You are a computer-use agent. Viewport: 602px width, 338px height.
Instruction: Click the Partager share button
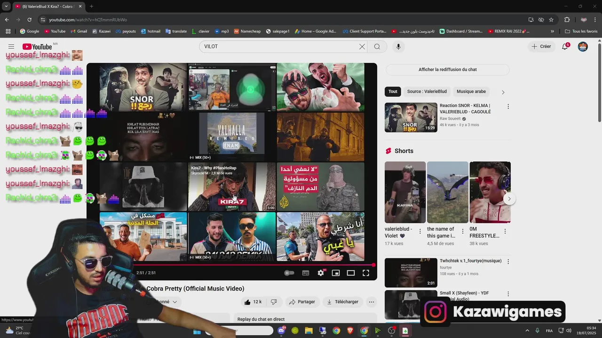(x=302, y=302)
